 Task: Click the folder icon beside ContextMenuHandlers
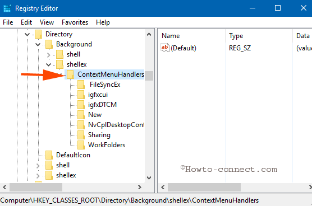click(71, 74)
